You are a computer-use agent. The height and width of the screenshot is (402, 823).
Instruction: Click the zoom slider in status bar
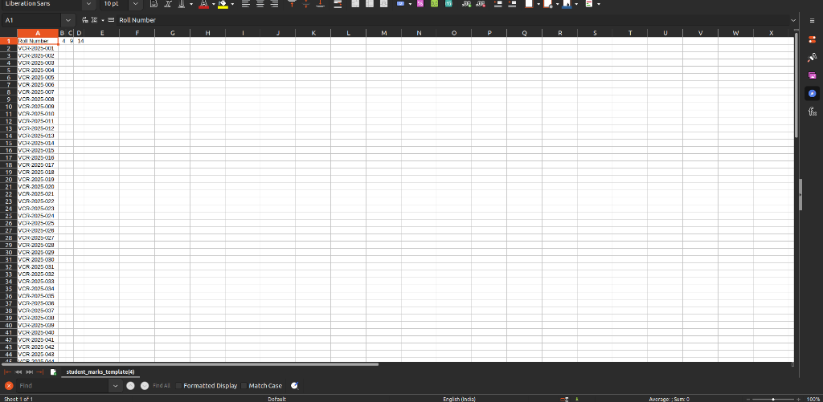click(773, 399)
